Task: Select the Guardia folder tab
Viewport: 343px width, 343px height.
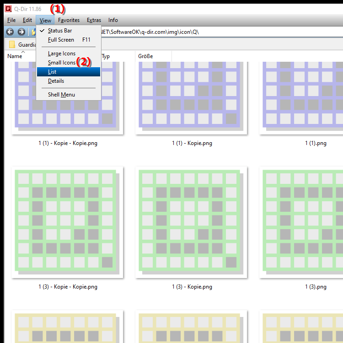Action: click(21, 44)
